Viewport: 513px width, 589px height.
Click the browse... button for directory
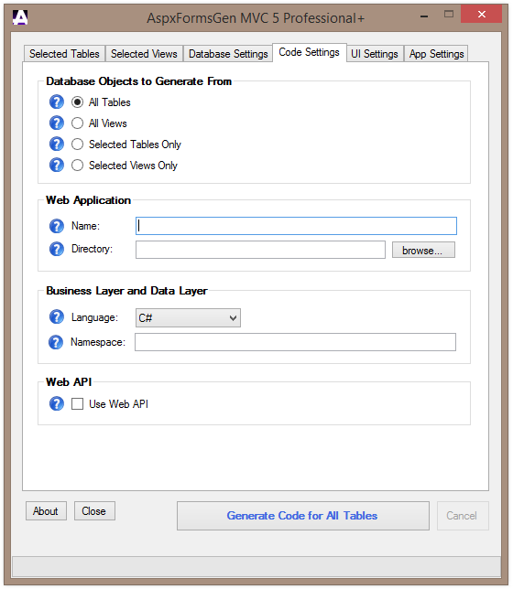pyautogui.click(x=423, y=251)
